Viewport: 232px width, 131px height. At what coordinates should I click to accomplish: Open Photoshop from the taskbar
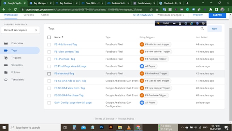102,127
